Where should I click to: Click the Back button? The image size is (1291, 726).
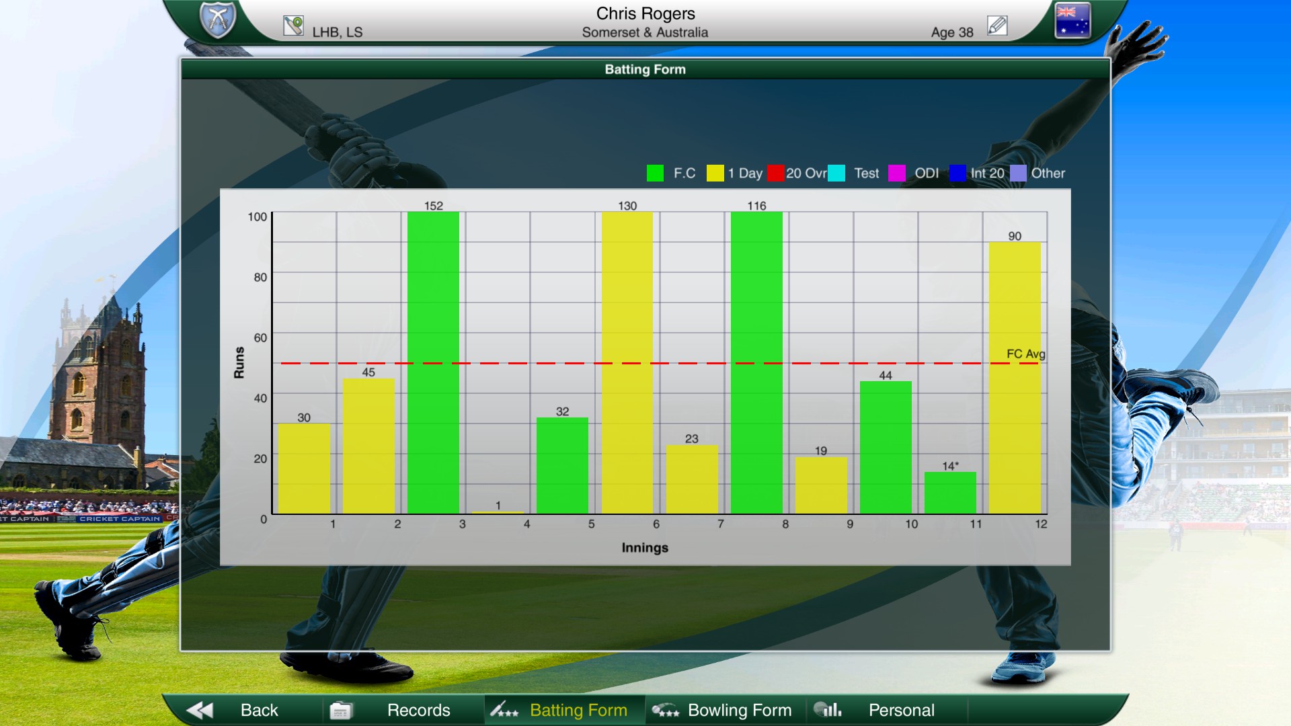pyautogui.click(x=259, y=710)
